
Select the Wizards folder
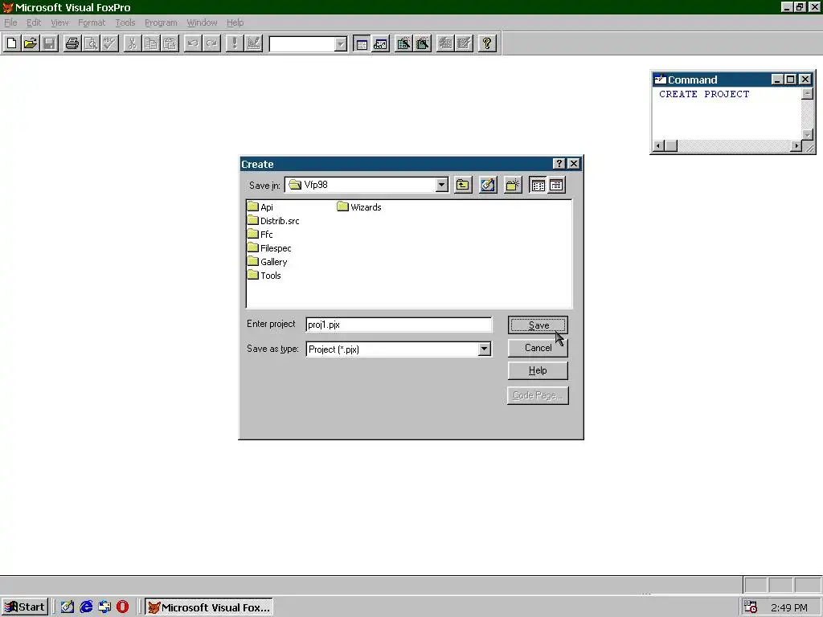click(359, 207)
